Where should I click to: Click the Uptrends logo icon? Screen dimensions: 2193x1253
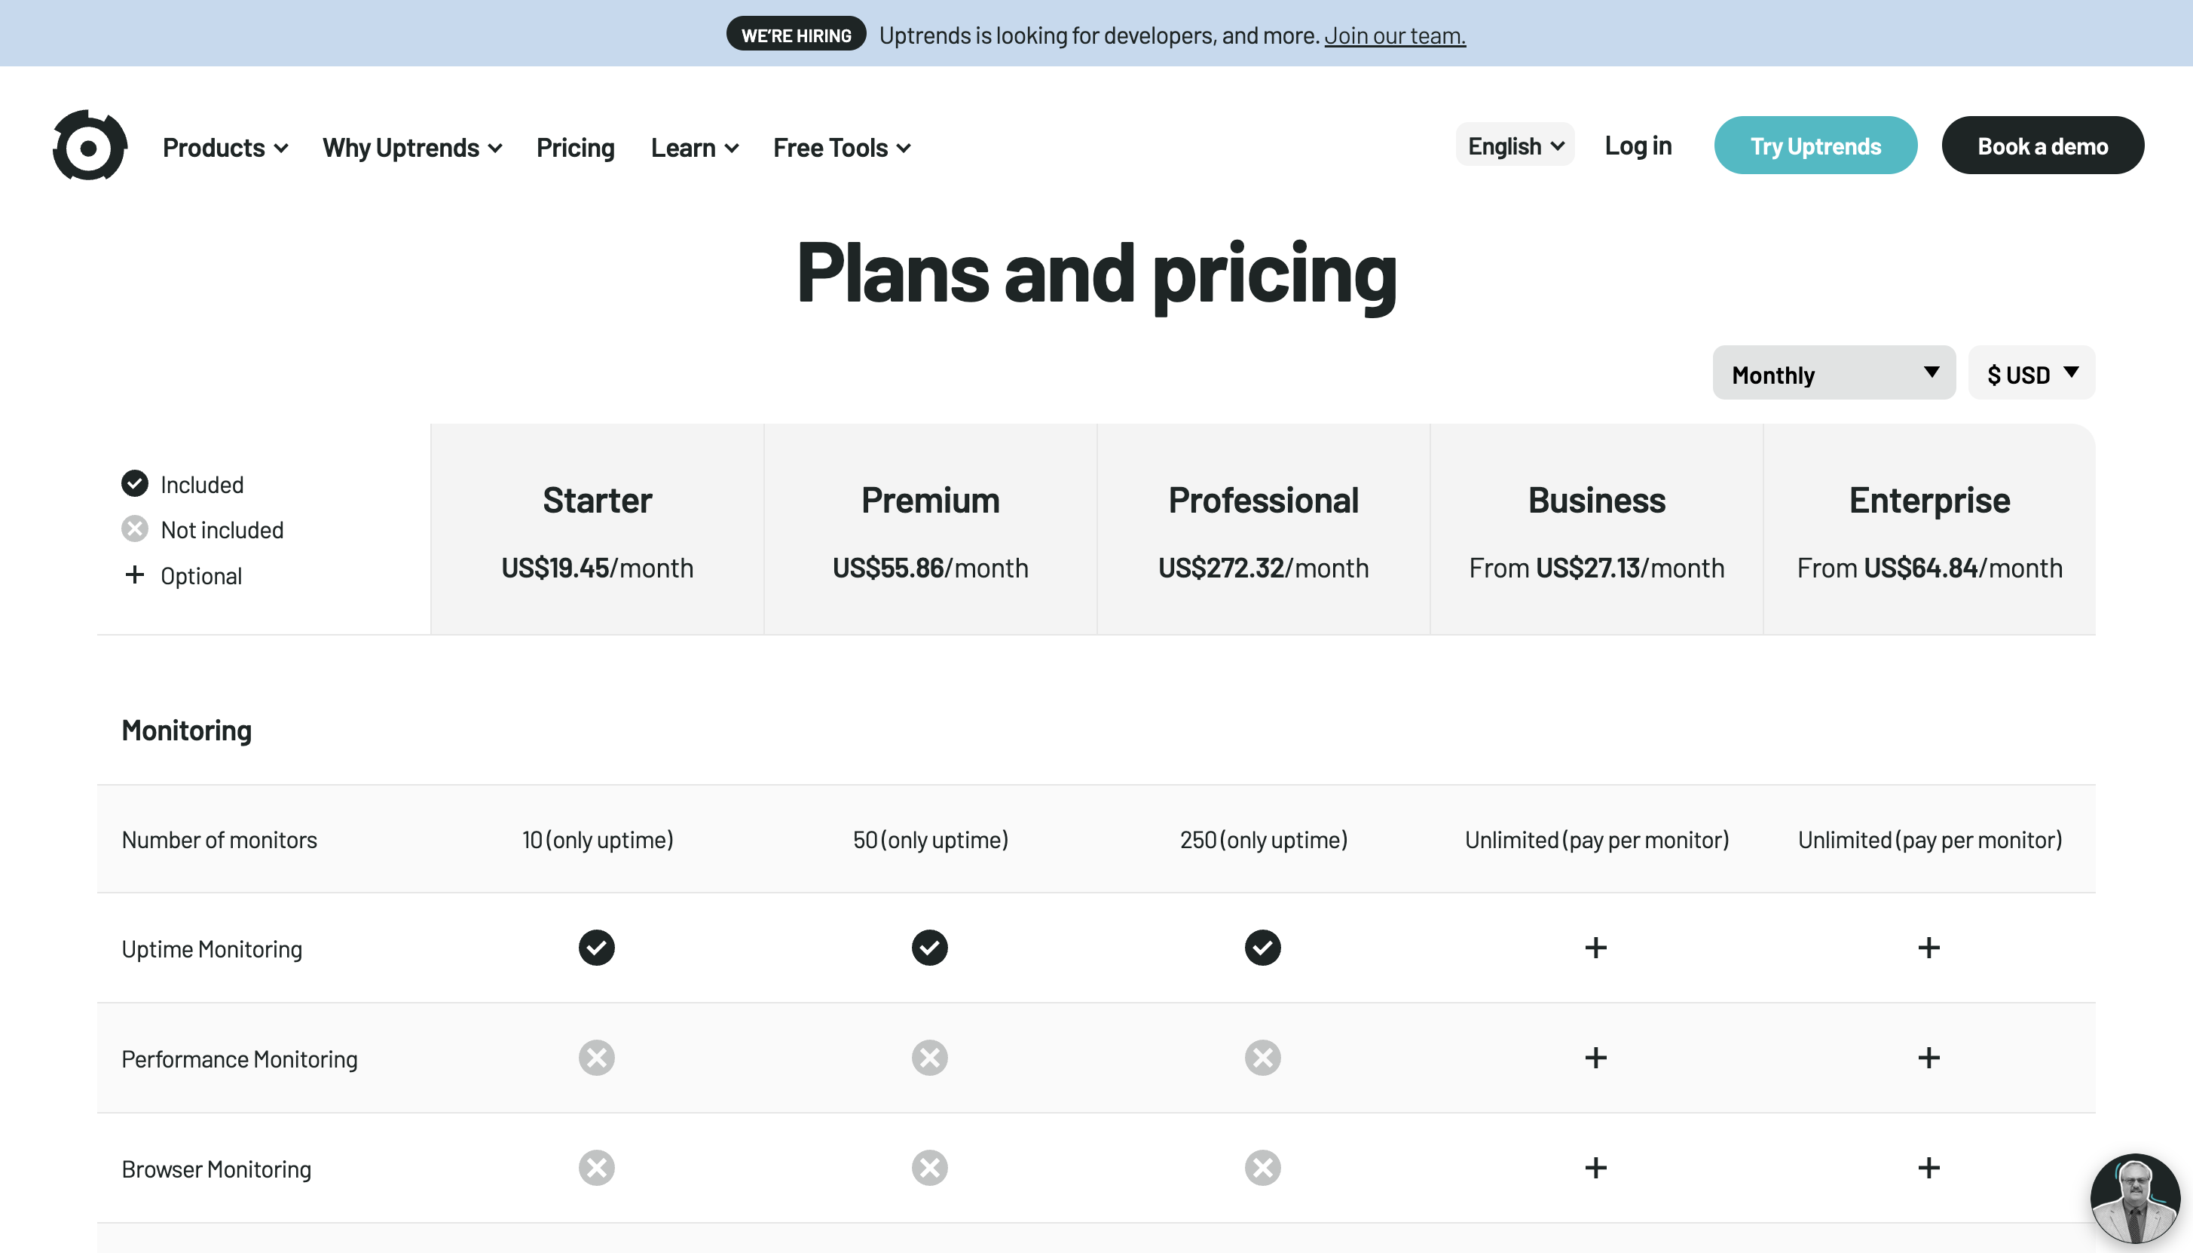pyautogui.click(x=86, y=145)
